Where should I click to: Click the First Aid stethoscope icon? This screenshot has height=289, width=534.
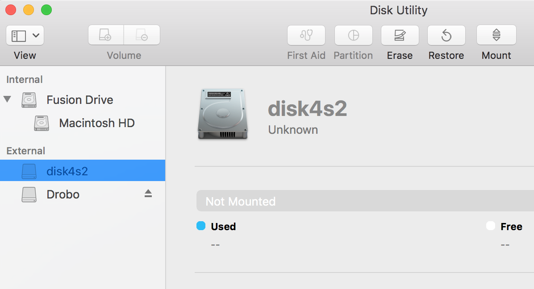point(306,35)
